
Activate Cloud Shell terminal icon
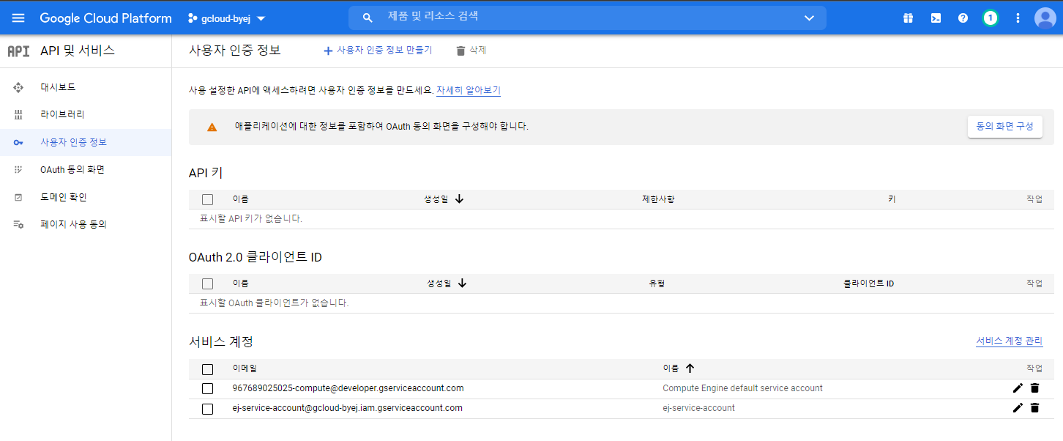coord(936,18)
